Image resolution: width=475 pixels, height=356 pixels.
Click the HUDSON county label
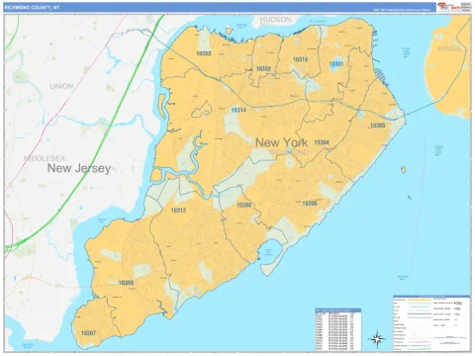[x=275, y=20]
